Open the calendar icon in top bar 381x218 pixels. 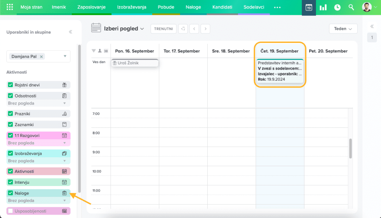click(x=308, y=7)
